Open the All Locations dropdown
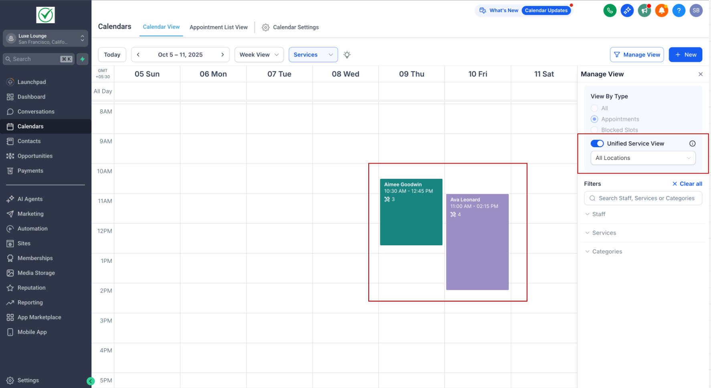The width and height of the screenshot is (711, 388). [642, 158]
